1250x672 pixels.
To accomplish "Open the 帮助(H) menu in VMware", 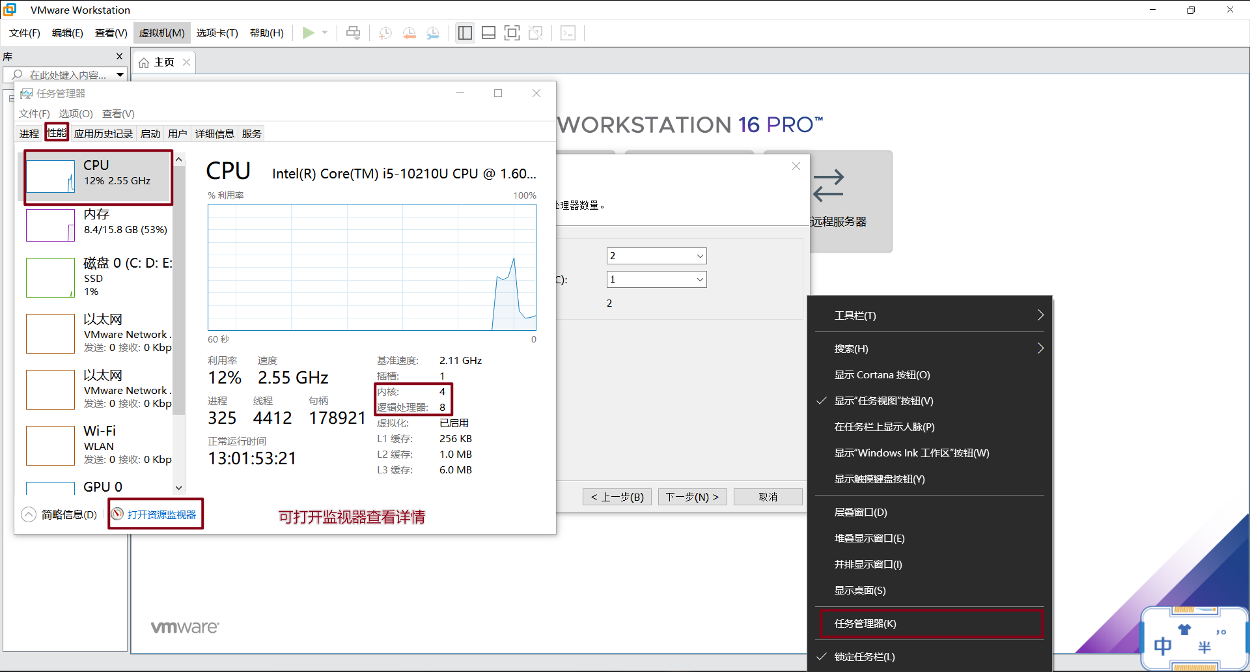I will 266,33.
